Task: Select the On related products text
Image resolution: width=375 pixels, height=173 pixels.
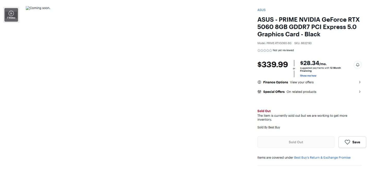Action: pos(301,92)
